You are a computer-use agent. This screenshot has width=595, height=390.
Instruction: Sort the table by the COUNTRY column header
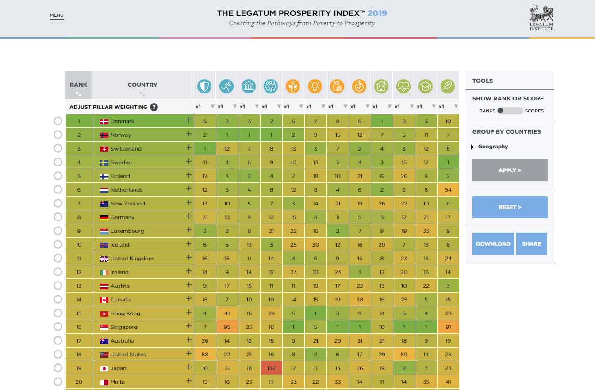[142, 85]
